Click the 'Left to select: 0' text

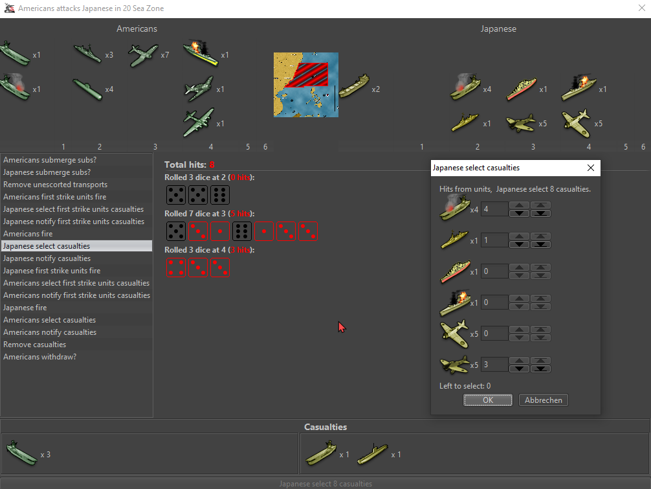[465, 386]
